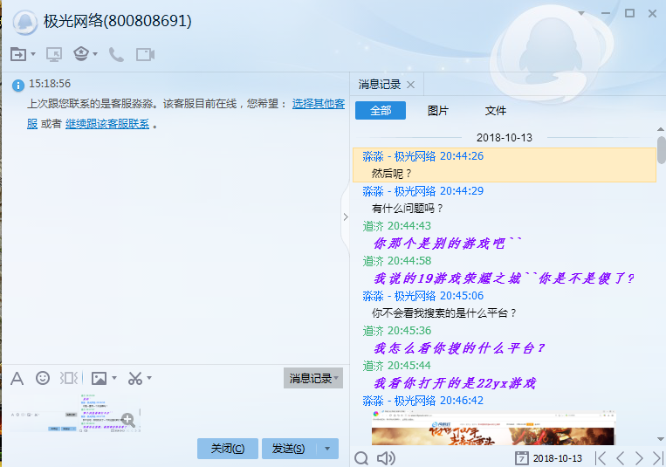Close the 消息记录 tab
Viewport: 666px width, 467px height.
tap(411, 85)
